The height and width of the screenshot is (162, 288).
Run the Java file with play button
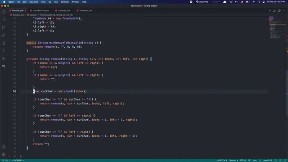tap(270, 11)
